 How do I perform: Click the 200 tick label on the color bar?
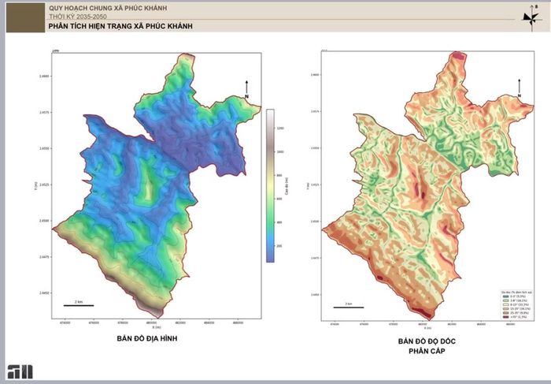click(x=279, y=246)
